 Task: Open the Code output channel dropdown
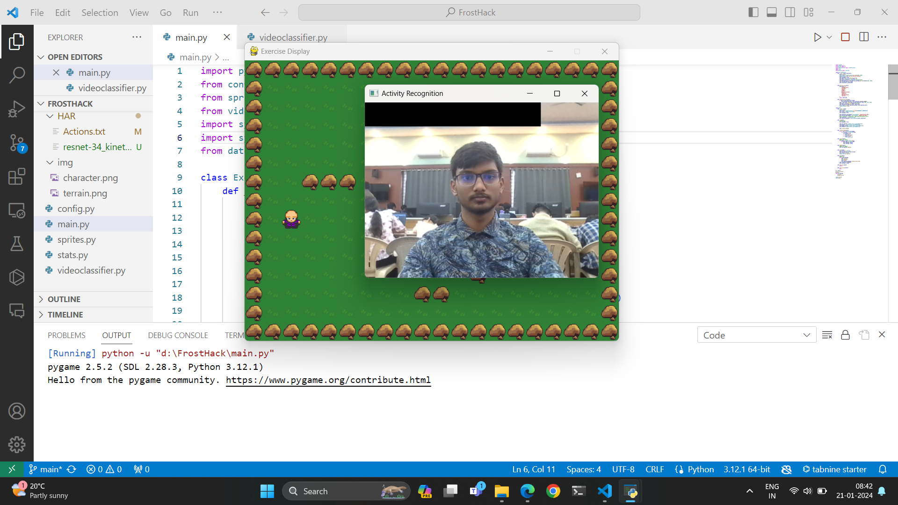(756, 335)
